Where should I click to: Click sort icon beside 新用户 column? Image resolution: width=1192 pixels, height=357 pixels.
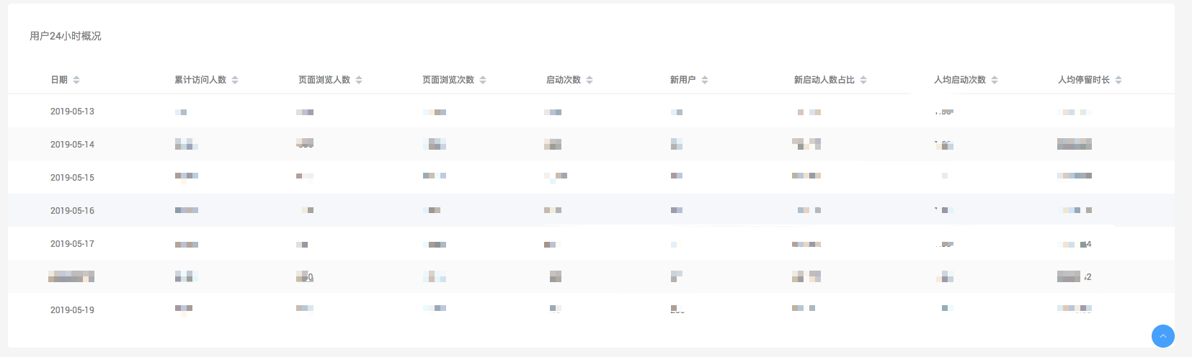[x=705, y=80]
